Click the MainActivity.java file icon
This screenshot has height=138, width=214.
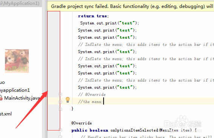(x=1, y=98)
